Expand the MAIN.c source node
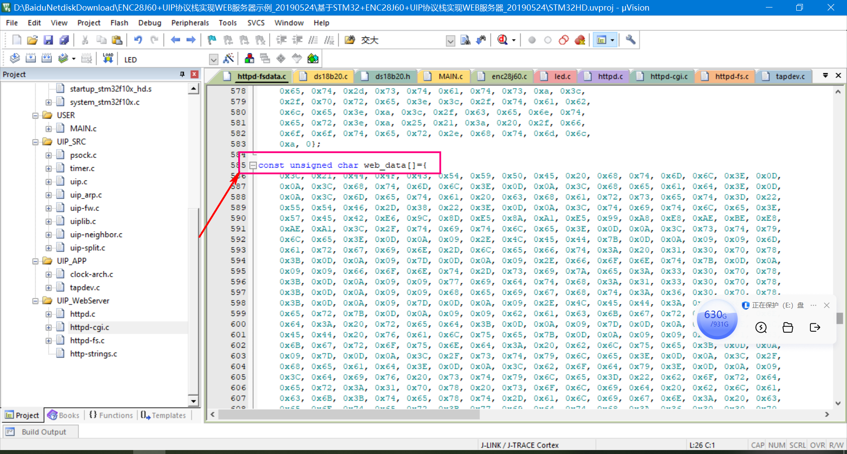The width and height of the screenshot is (847, 454). [49, 128]
